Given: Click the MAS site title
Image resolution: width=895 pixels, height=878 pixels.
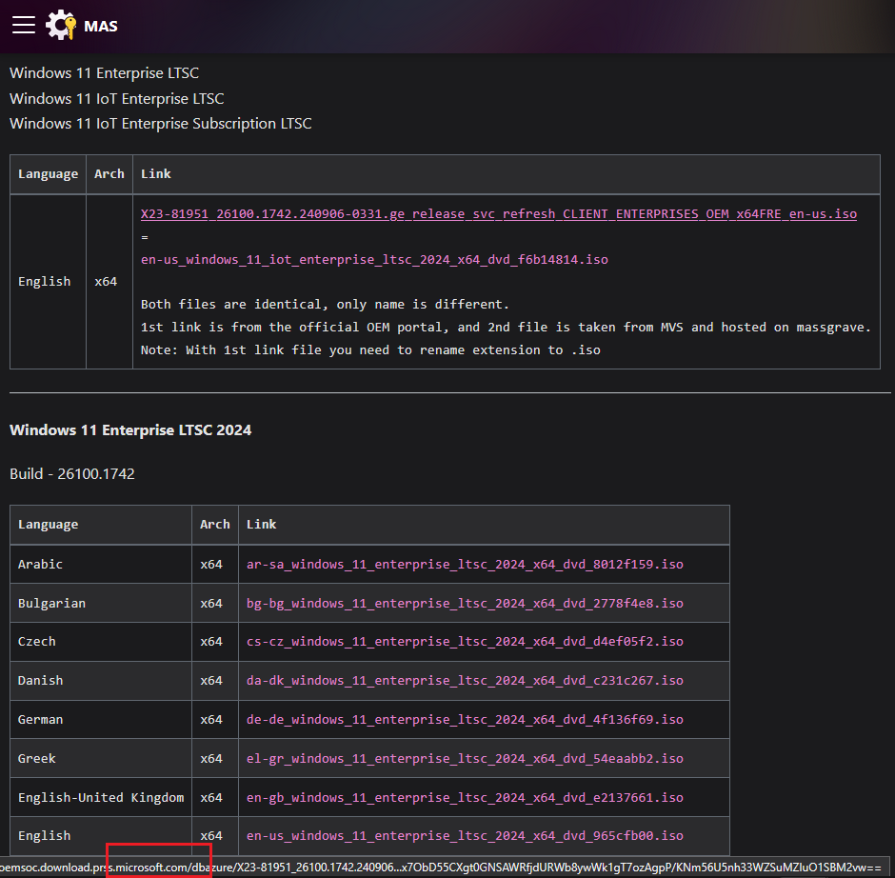Looking at the screenshot, I should [x=101, y=27].
